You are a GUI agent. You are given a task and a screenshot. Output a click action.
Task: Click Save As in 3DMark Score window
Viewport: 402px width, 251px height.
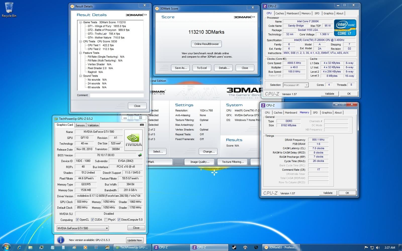pos(181,68)
